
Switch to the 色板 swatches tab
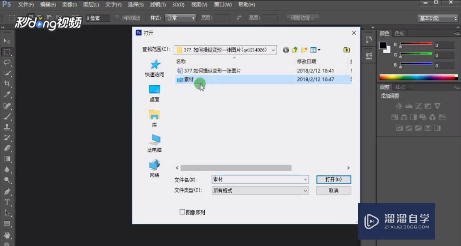tap(400, 33)
